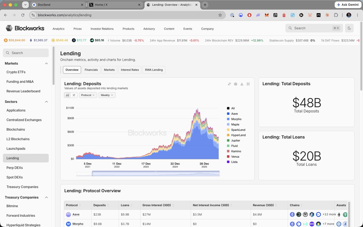
Task: Open a new browser tab
Action: [205, 5]
